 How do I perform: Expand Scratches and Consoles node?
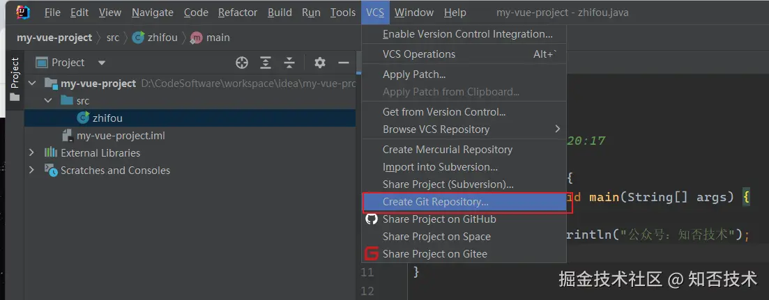pos(31,171)
